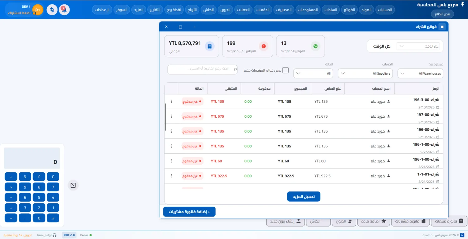This screenshot has height=239, width=468.
Task: Open the الإعدادات menu
Action: coord(102,10)
